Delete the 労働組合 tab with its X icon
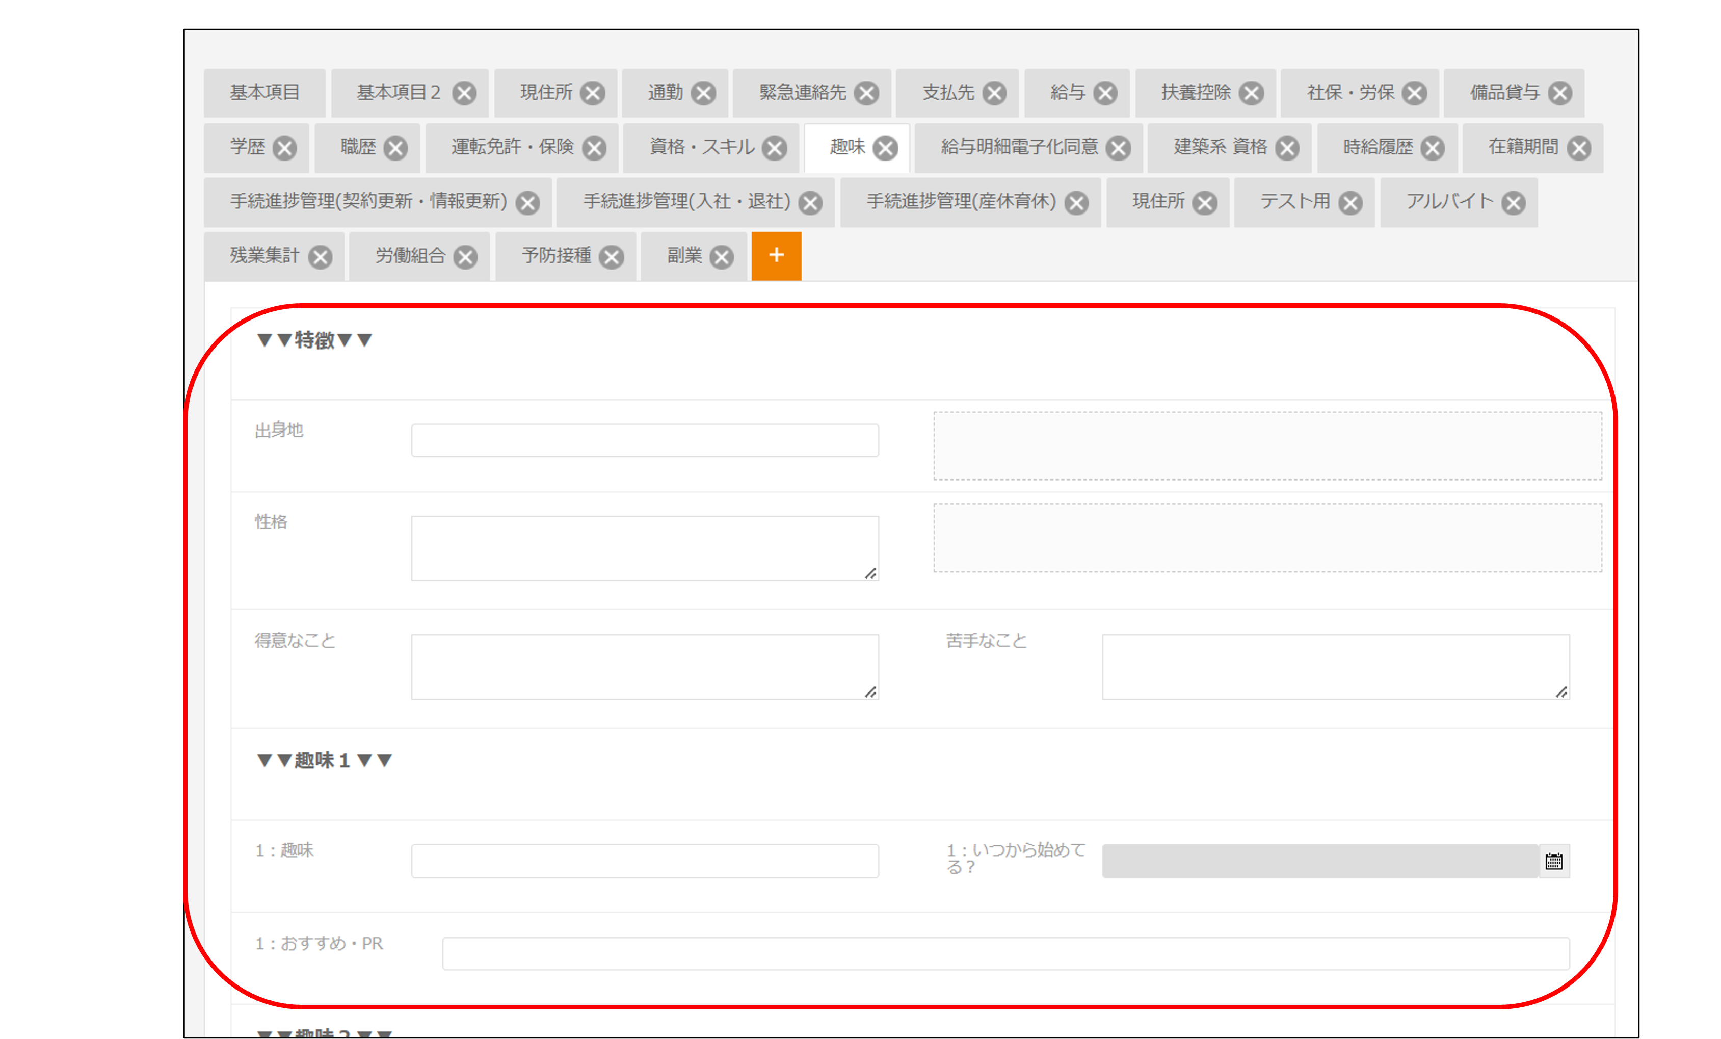This screenshot has width=1721, height=1039. coord(465,258)
